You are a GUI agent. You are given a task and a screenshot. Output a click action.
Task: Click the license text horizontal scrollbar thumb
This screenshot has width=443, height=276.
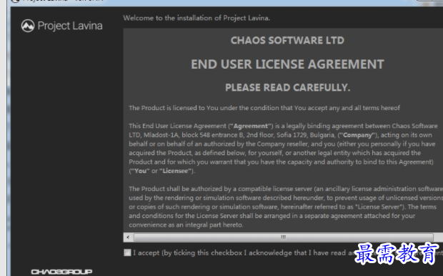pyautogui.click(x=284, y=237)
